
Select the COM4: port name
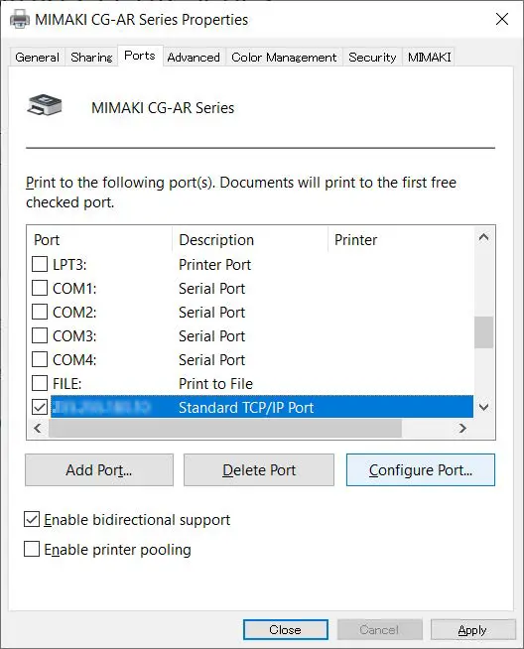pyautogui.click(x=74, y=359)
